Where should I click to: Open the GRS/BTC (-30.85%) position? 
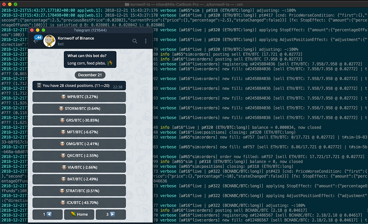click(x=79, y=120)
